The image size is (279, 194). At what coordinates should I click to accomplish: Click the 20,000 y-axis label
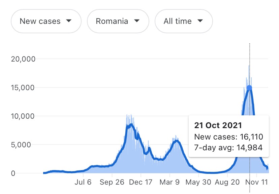click(23, 59)
